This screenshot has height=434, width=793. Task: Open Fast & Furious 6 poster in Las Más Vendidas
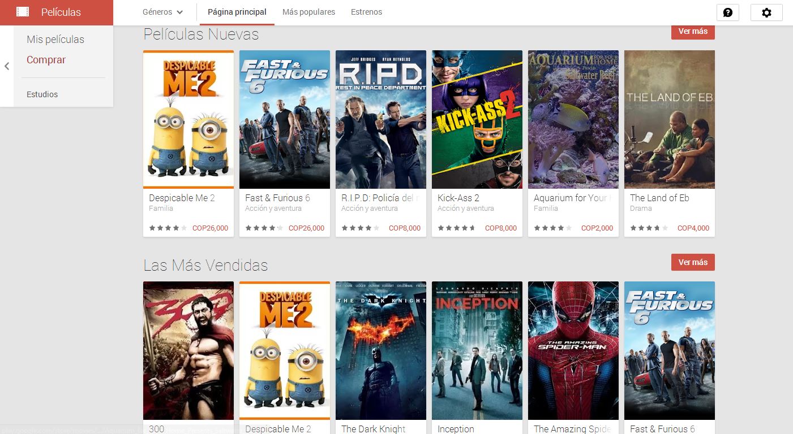coord(670,350)
